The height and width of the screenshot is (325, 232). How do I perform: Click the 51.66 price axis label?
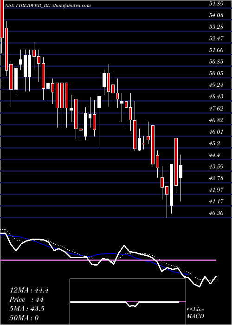coord(216,50)
